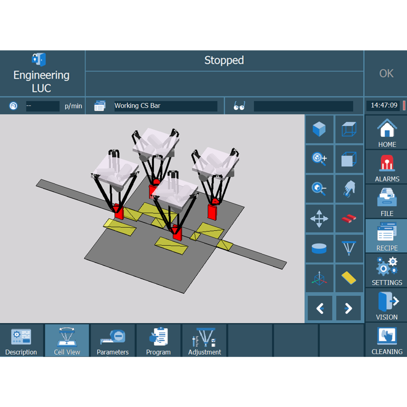The height and width of the screenshot is (407, 407).
Task: Open the Engineering LUC user login
Action: [x=42, y=74]
